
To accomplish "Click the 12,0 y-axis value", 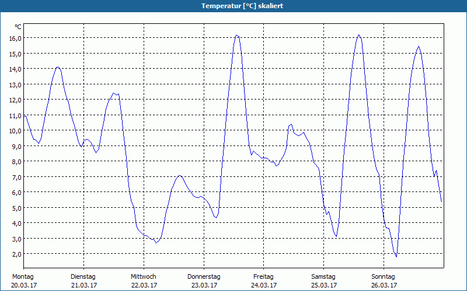I will coord(15,100).
